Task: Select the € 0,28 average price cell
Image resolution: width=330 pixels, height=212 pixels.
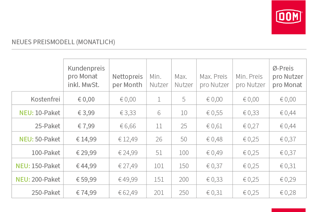Action: (x=288, y=193)
